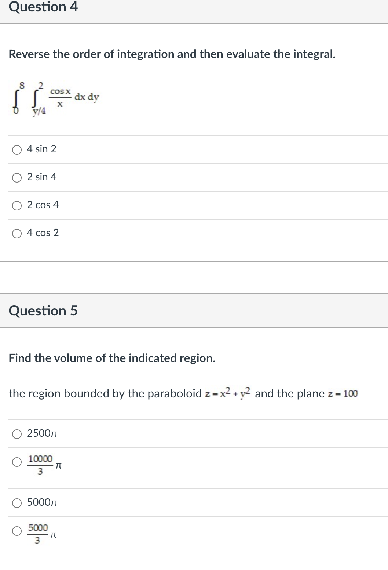Screen dimensions: 388x570
Task: Click the Question 4 header
Action: pyautogui.click(x=43, y=7)
